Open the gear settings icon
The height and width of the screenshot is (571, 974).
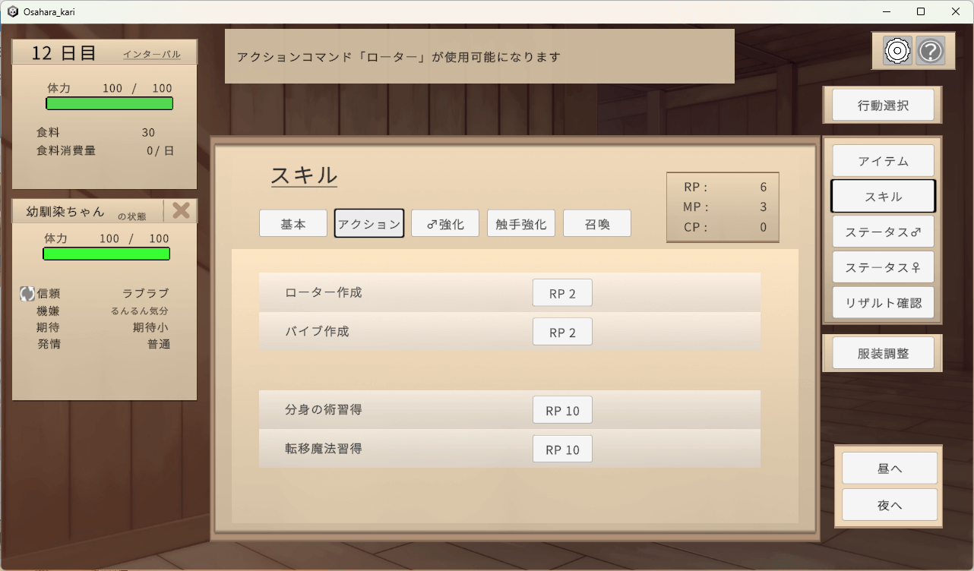click(897, 51)
